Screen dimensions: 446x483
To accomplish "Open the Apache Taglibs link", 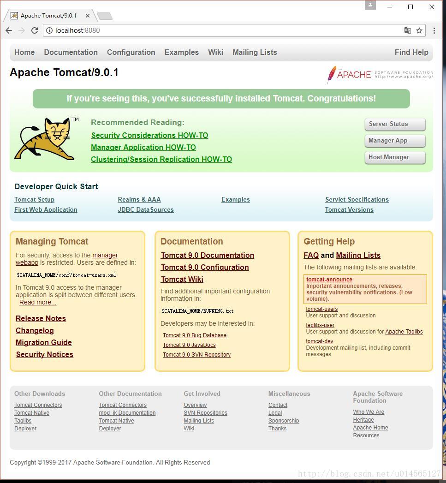I will (x=404, y=332).
